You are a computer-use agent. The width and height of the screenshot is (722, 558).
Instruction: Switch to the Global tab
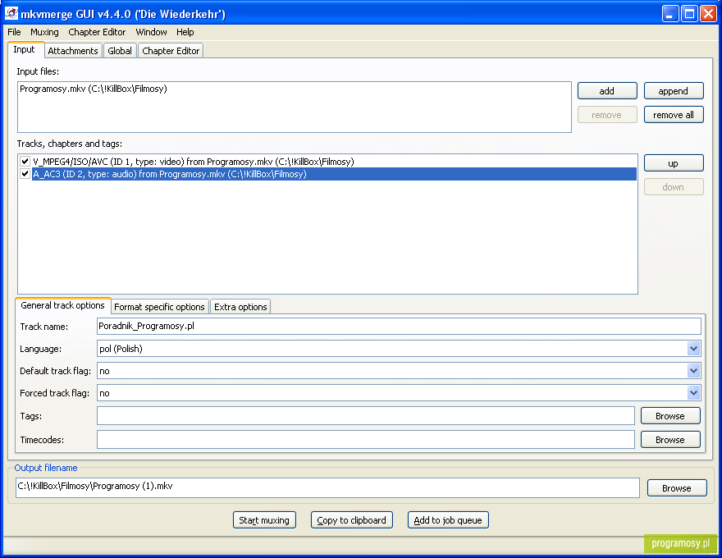120,51
